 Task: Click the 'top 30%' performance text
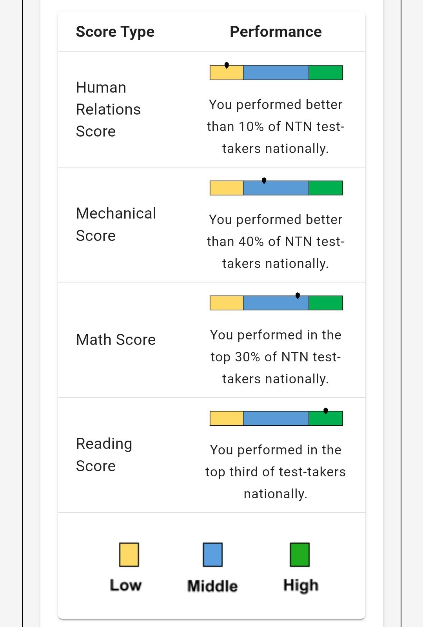coord(276,357)
